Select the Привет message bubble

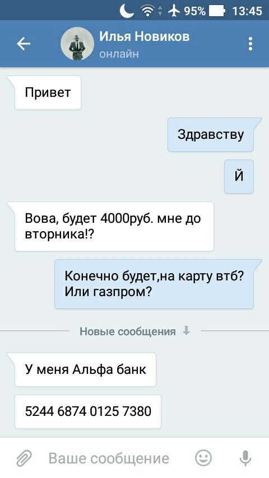pyautogui.click(x=48, y=92)
